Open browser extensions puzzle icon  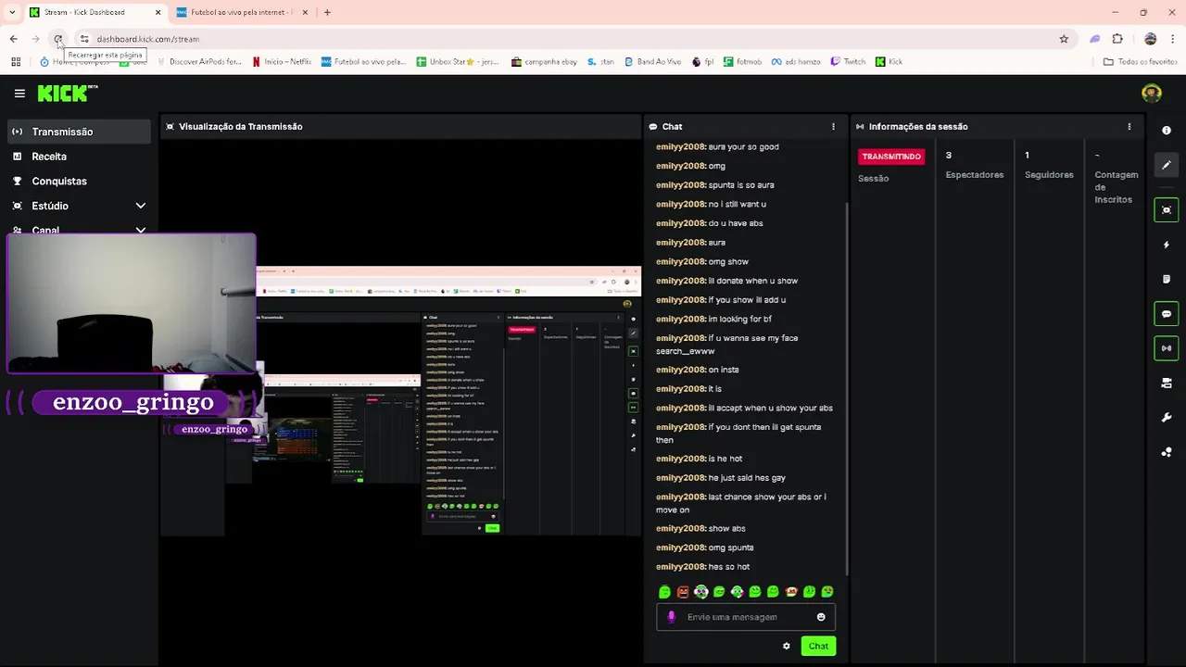click(1117, 39)
